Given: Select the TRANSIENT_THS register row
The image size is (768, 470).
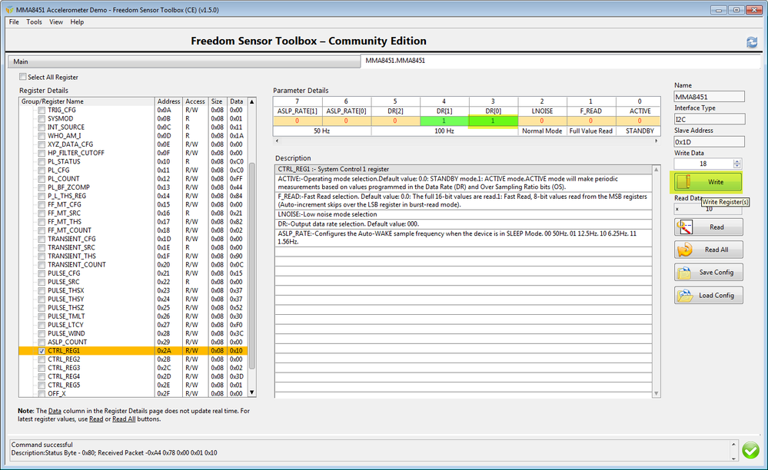Looking at the screenshot, I should (133, 257).
